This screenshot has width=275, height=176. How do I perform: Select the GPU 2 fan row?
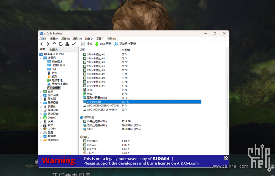[x=142, y=129]
